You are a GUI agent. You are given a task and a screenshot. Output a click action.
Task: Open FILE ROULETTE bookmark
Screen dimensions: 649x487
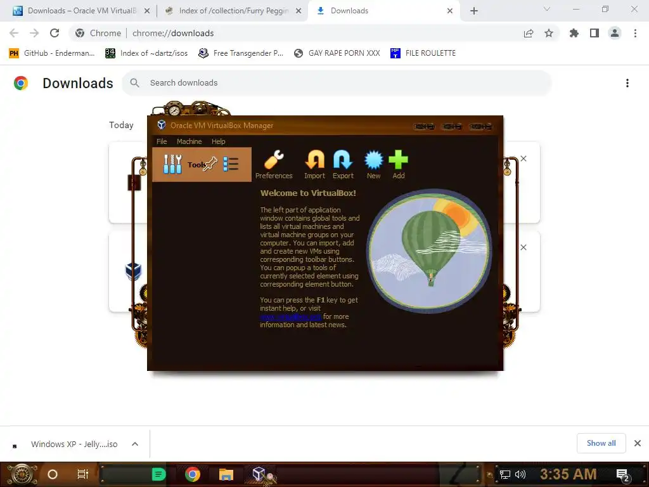[x=423, y=53]
